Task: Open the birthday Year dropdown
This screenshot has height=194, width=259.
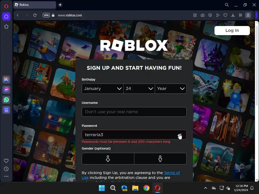Action: click(171, 89)
